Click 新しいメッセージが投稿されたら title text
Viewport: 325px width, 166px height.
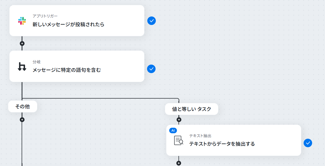point(69,25)
